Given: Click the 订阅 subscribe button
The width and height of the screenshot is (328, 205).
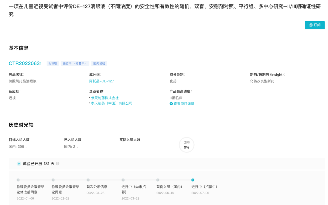Looking at the screenshot, I should click(x=315, y=25).
